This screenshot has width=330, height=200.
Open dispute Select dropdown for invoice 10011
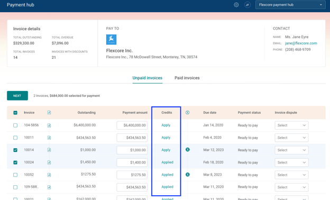[x=291, y=138]
